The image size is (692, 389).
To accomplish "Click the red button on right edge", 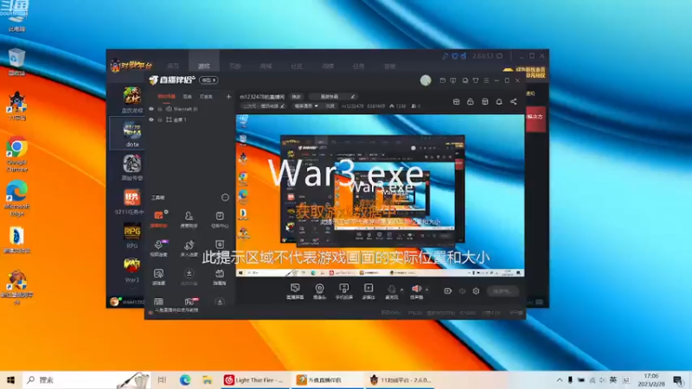I will tap(535, 119).
